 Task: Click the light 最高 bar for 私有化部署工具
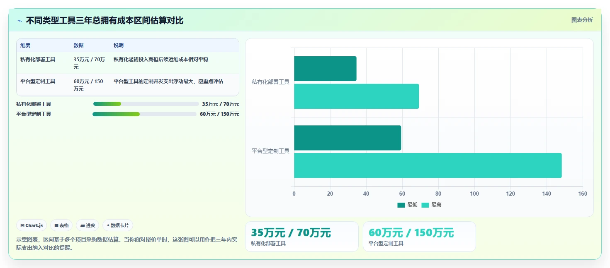click(356, 96)
